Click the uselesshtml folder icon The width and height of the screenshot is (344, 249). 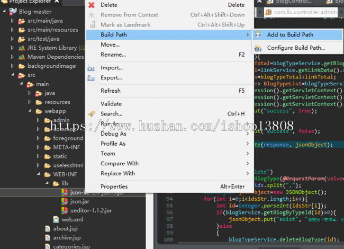(48, 165)
